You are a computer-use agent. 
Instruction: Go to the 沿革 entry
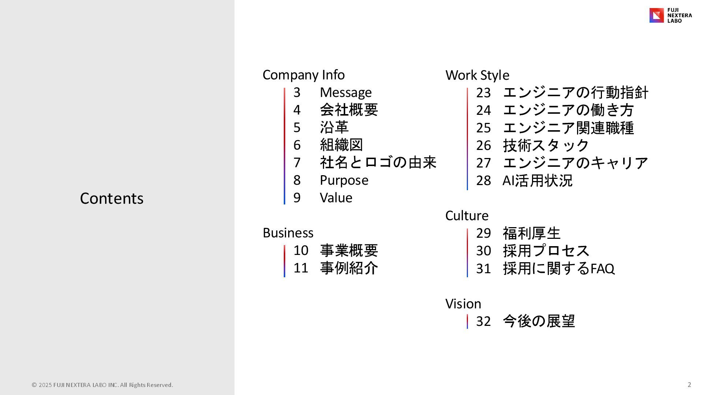tap(334, 128)
